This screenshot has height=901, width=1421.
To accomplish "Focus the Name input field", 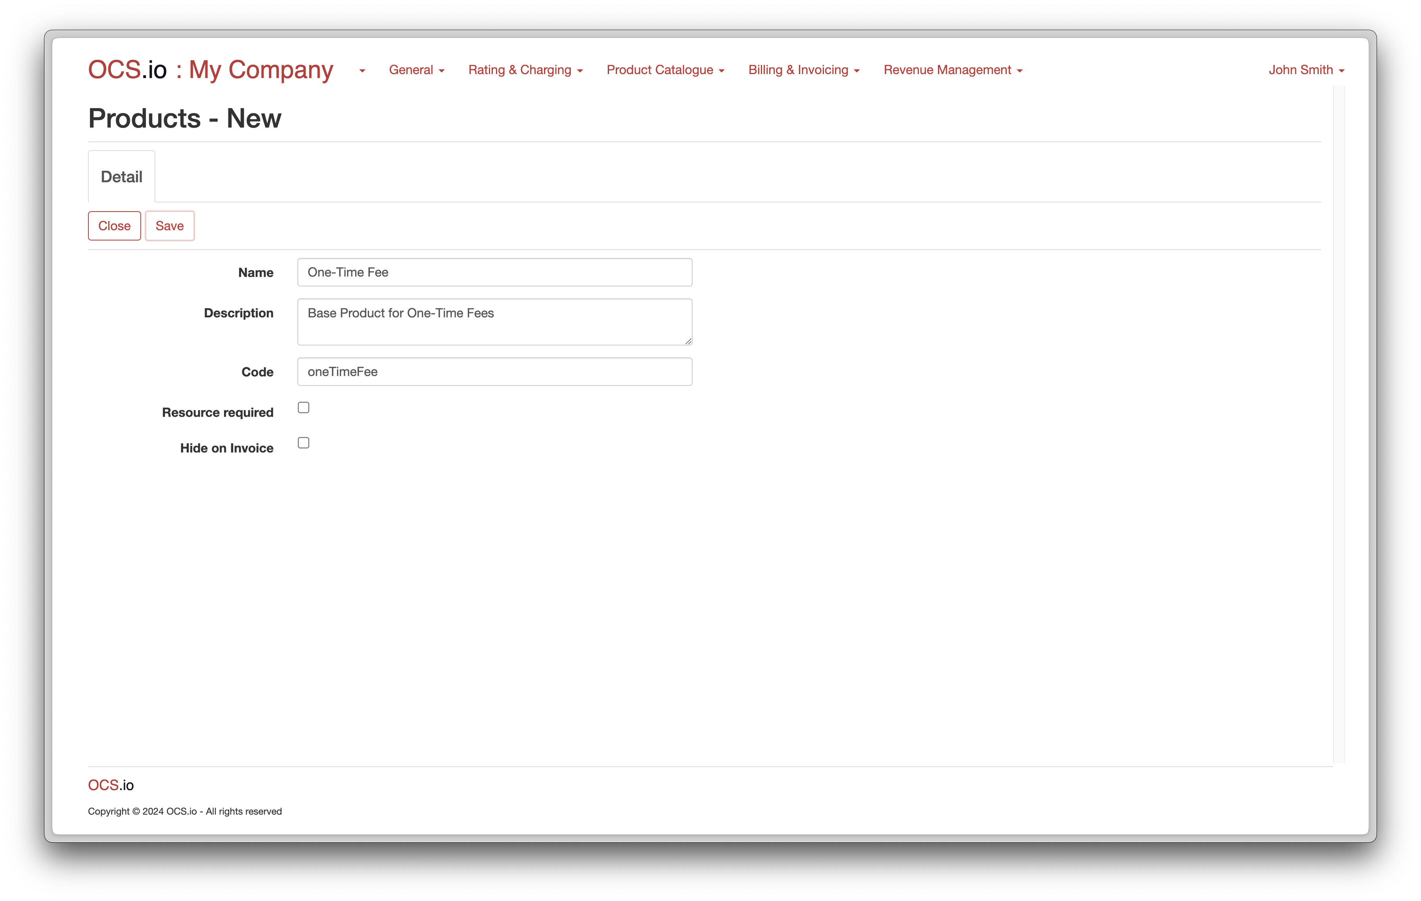I will tap(494, 273).
